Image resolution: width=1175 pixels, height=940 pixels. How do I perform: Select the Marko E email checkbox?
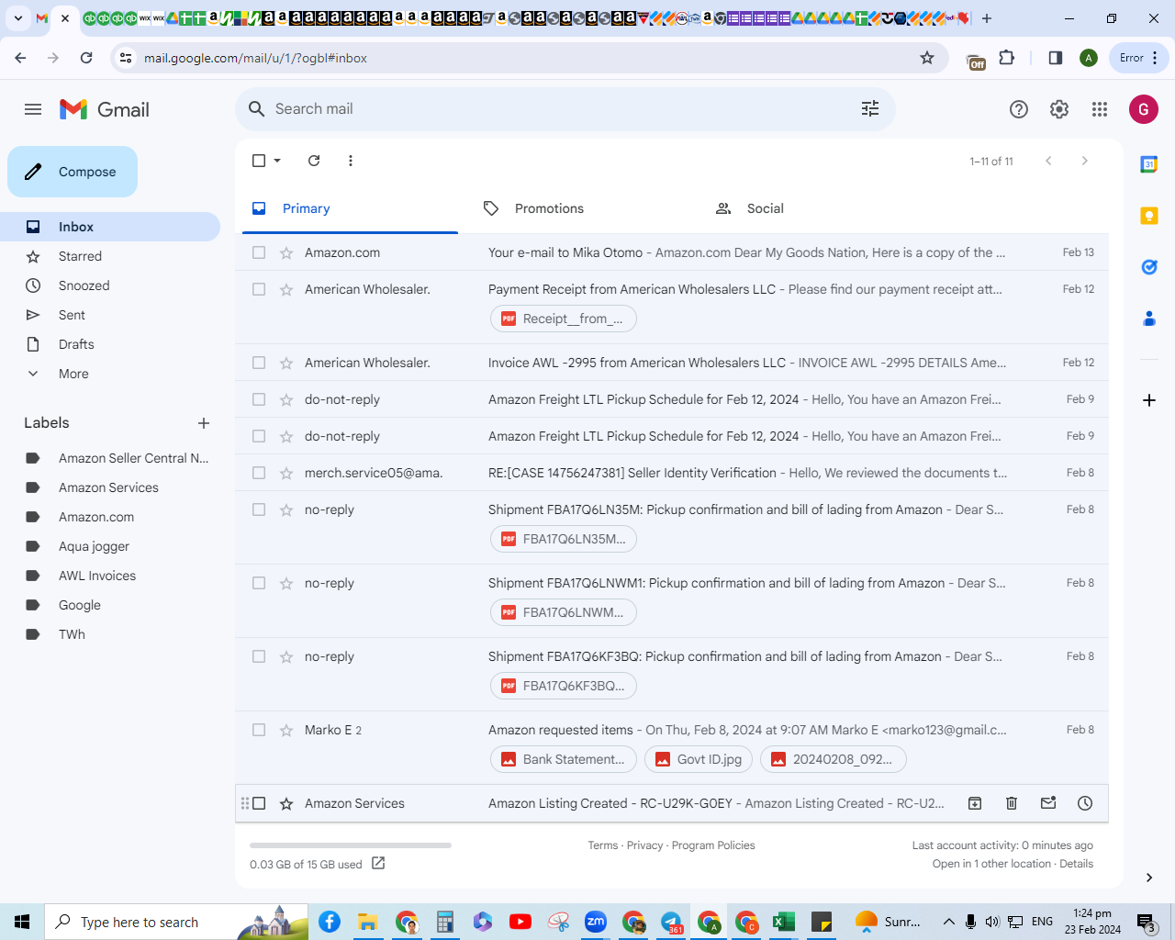pyautogui.click(x=259, y=730)
